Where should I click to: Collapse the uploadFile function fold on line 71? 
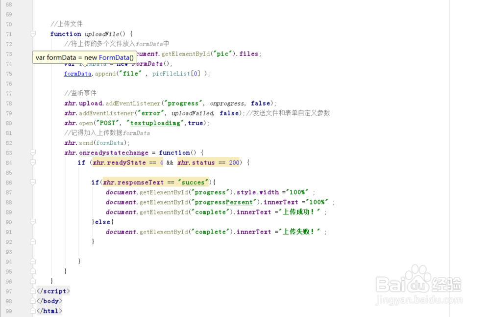[33, 33]
